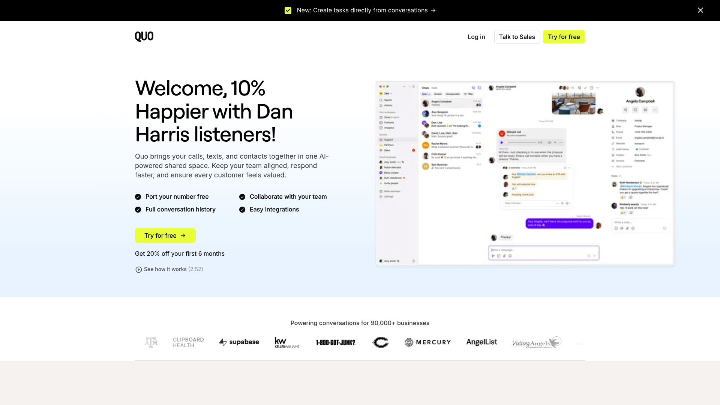Click the QUO logo
The width and height of the screenshot is (720, 405).
144,36
